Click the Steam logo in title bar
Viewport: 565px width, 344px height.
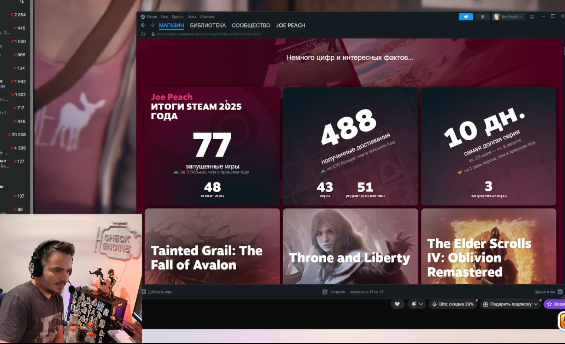[142, 17]
